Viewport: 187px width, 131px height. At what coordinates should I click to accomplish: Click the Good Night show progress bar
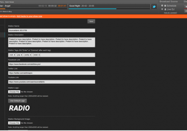point(109,9)
